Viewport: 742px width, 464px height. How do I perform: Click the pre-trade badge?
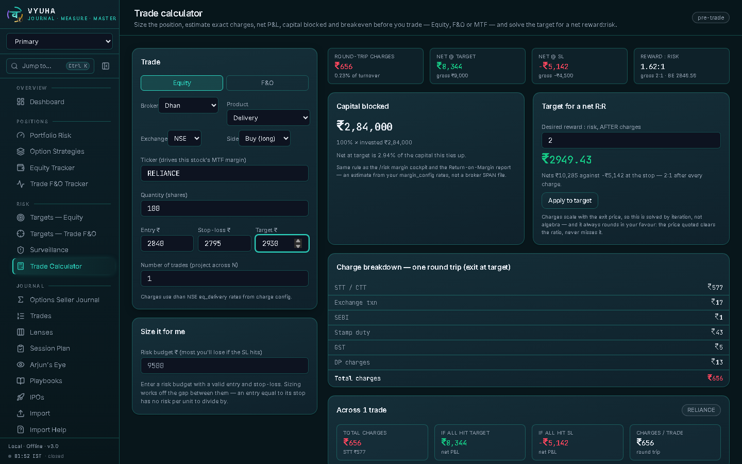[711, 18]
